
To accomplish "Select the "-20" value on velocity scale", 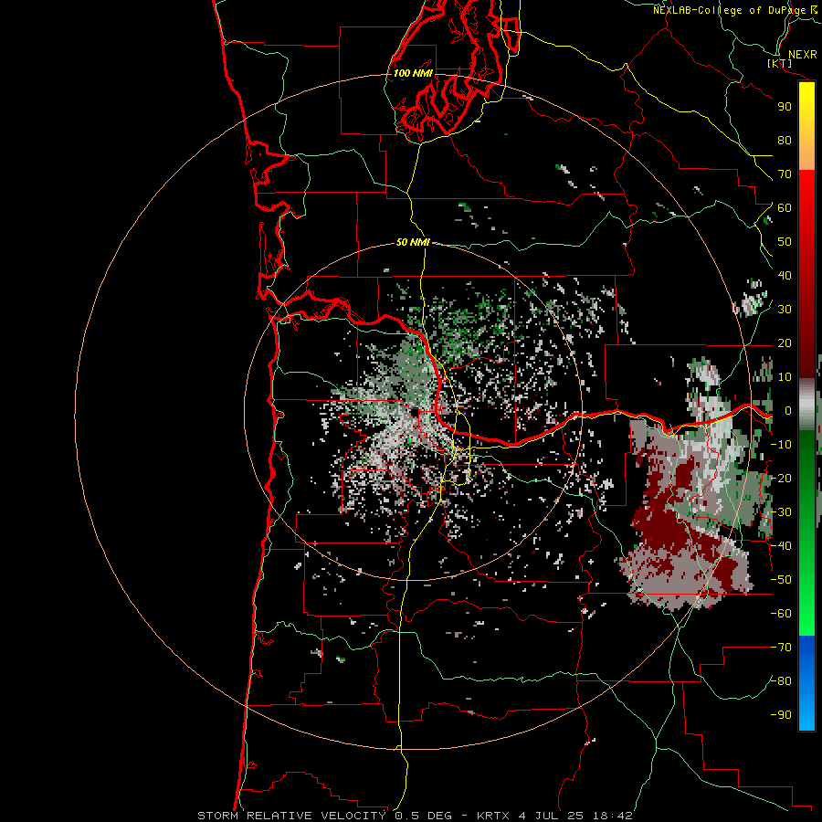I will (781, 478).
